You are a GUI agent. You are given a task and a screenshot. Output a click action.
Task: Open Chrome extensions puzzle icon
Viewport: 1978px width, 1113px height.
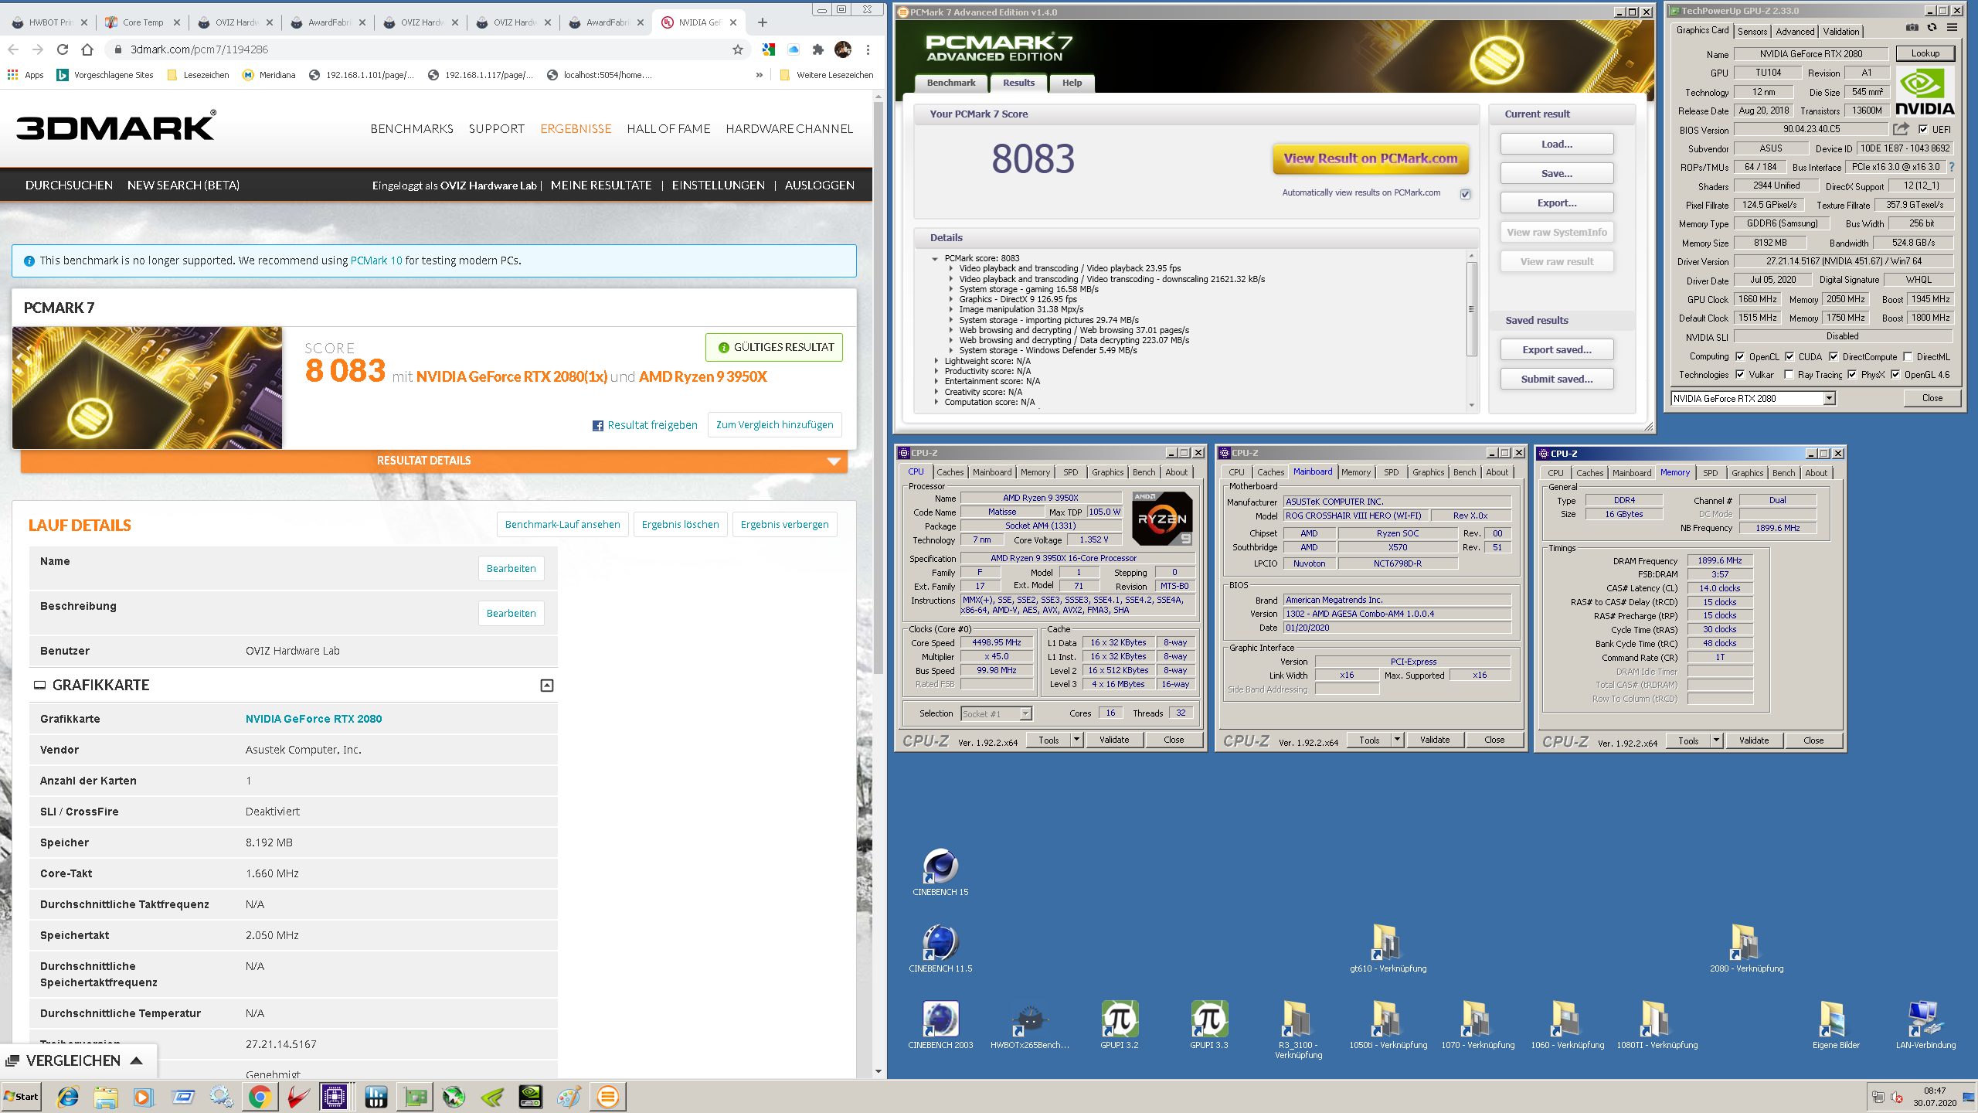coord(817,49)
